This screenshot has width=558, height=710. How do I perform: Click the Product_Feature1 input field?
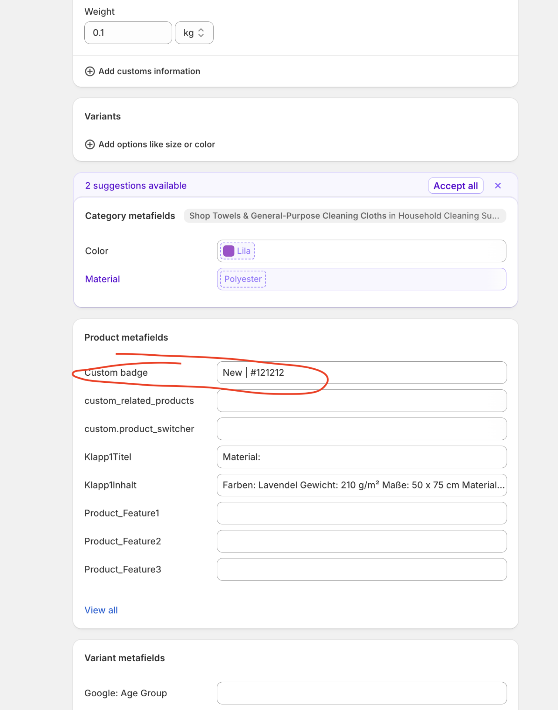(361, 513)
